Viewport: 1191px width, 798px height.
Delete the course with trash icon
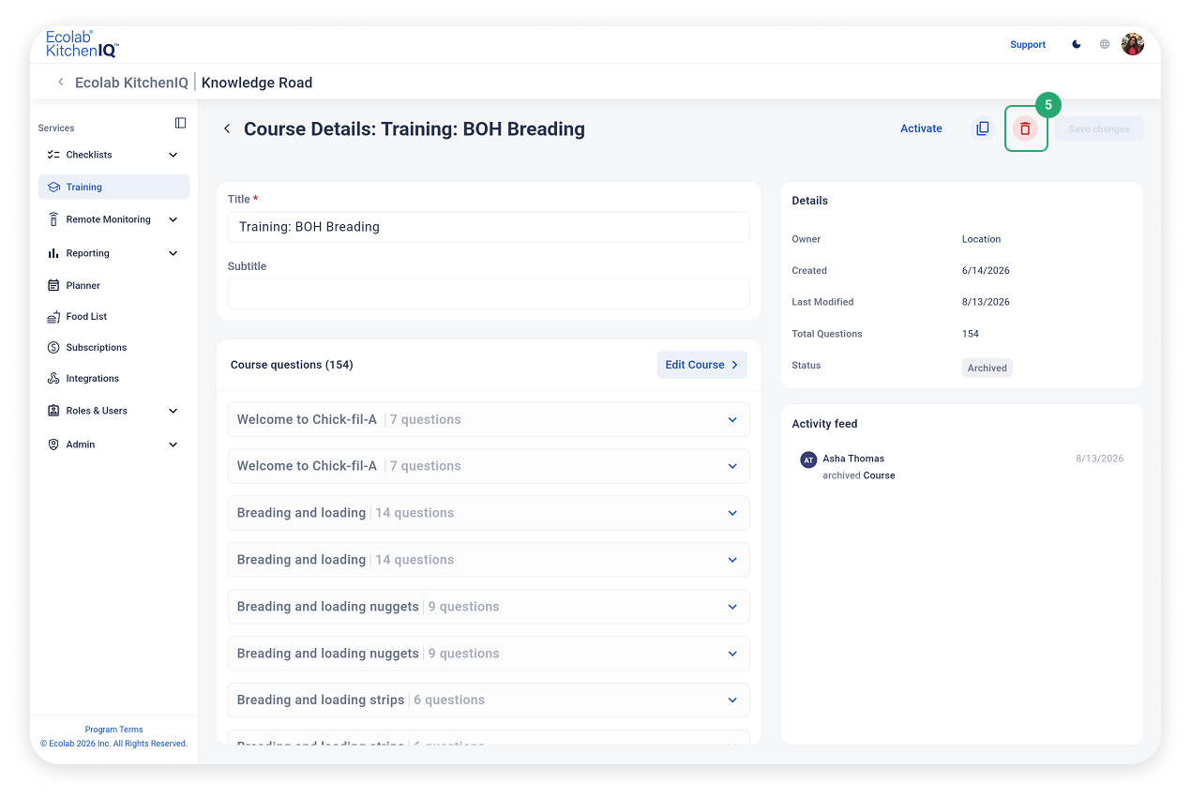pyautogui.click(x=1025, y=129)
